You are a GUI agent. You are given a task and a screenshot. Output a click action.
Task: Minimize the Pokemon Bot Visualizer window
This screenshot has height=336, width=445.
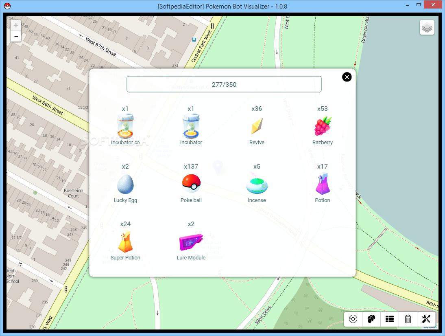[408, 5]
